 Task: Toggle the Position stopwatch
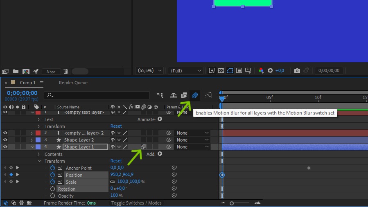click(x=52, y=175)
